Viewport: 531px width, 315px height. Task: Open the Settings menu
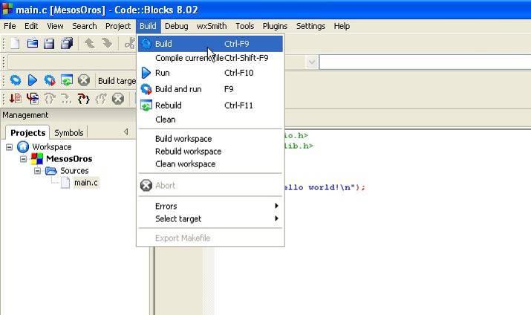click(x=310, y=26)
